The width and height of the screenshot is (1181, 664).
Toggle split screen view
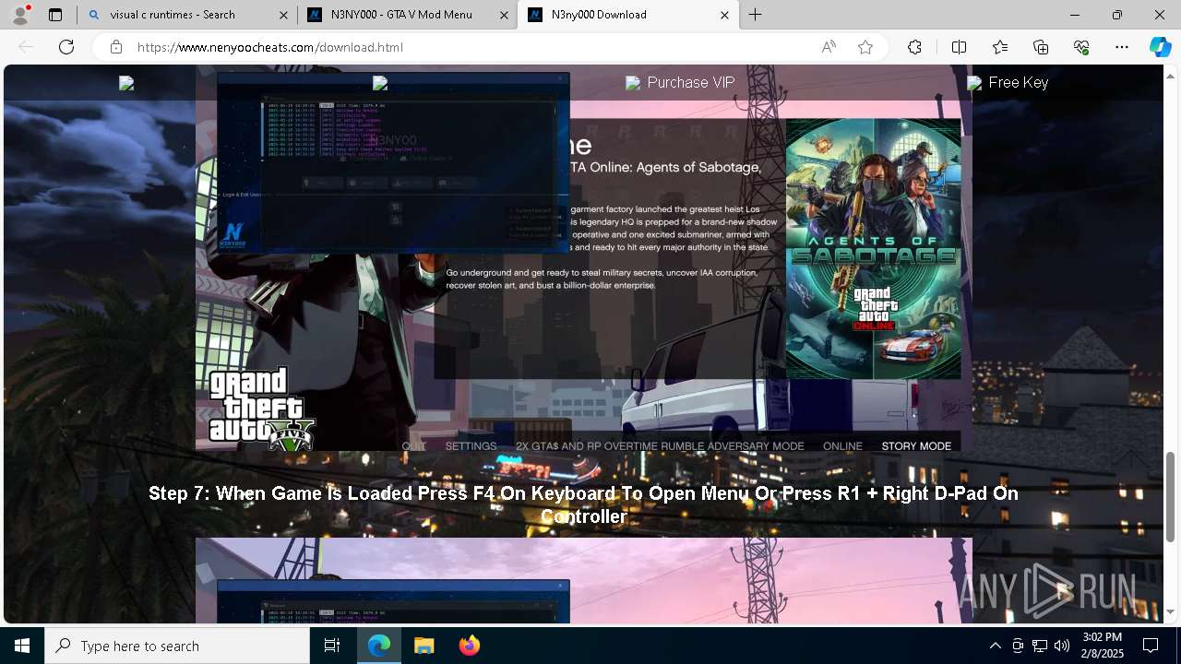point(959,47)
